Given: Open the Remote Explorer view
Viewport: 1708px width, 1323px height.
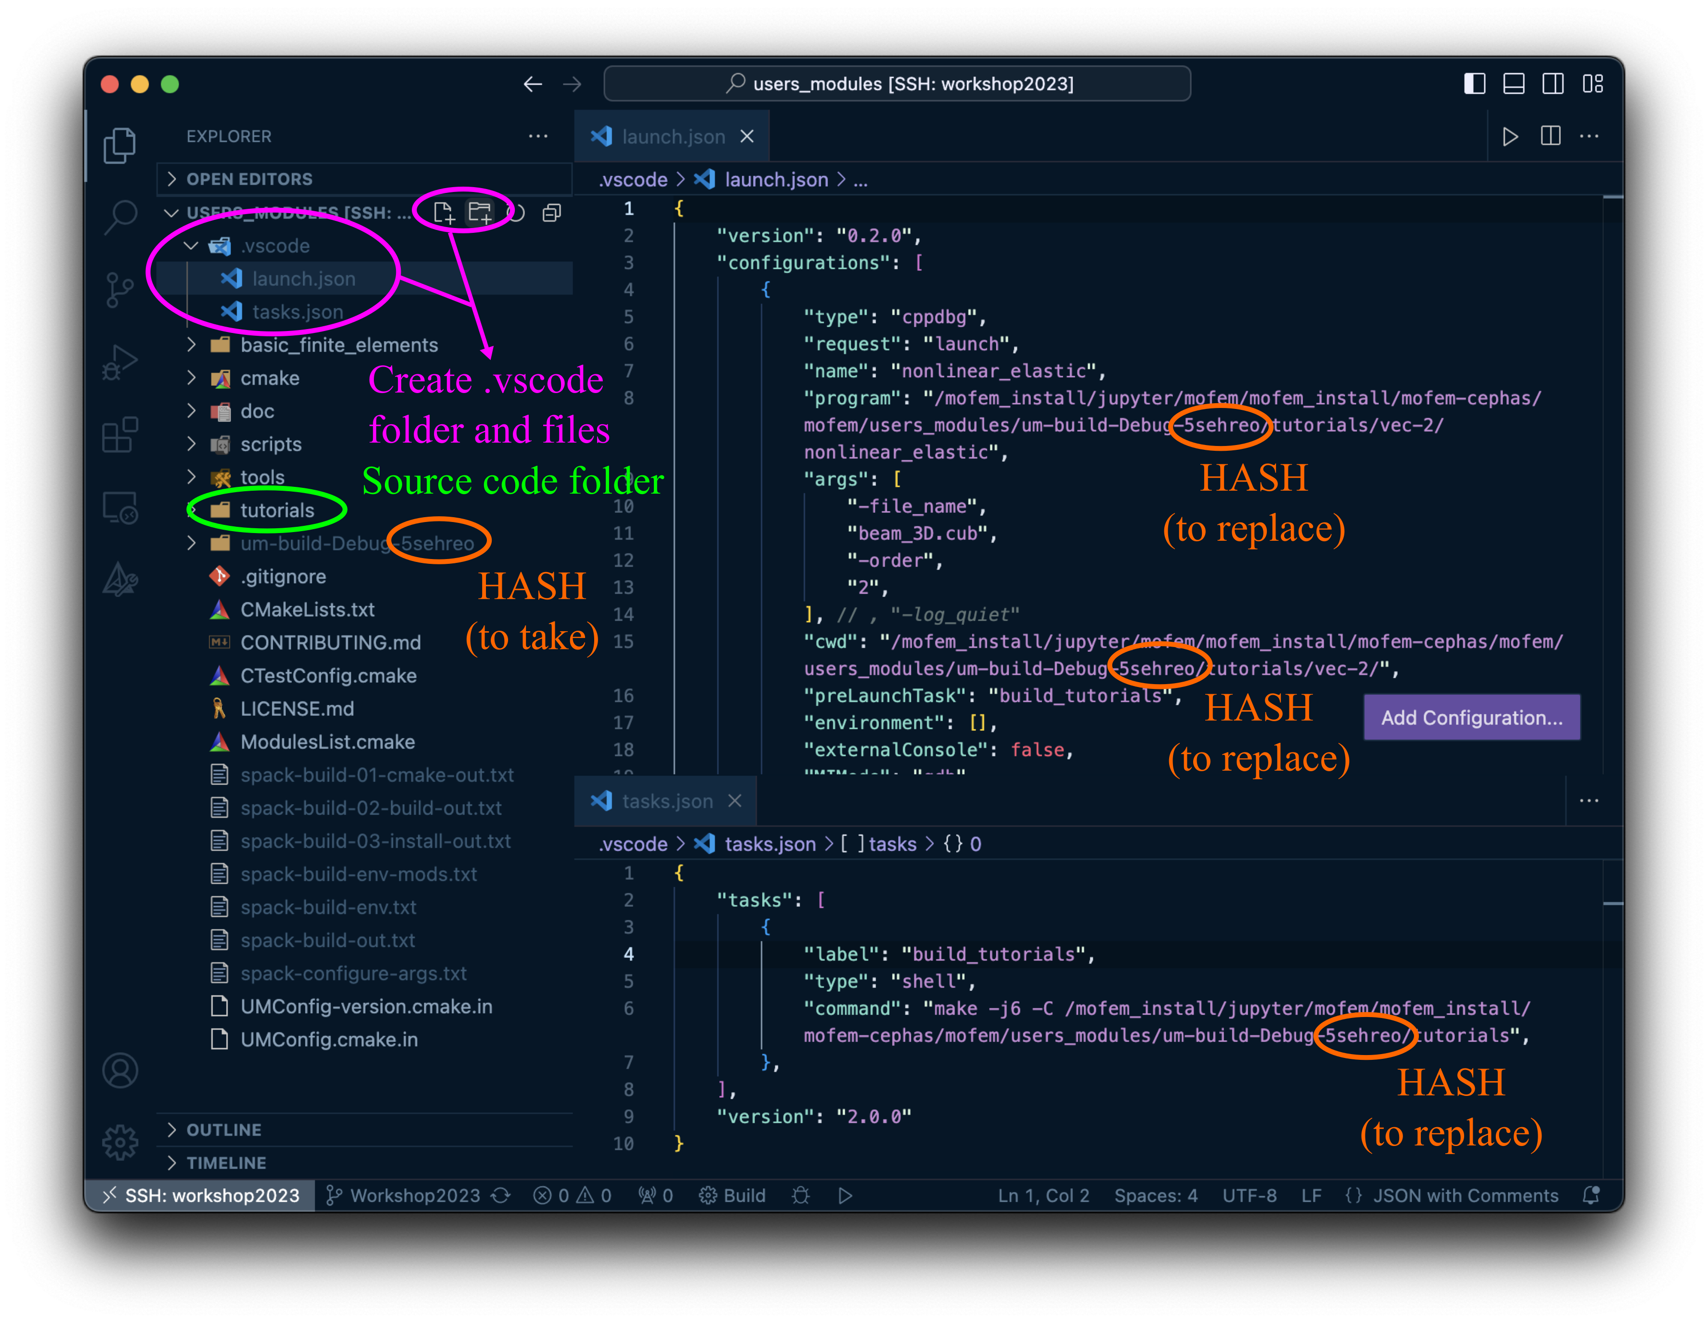Looking at the screenshot, I should [x=121, y=507].
